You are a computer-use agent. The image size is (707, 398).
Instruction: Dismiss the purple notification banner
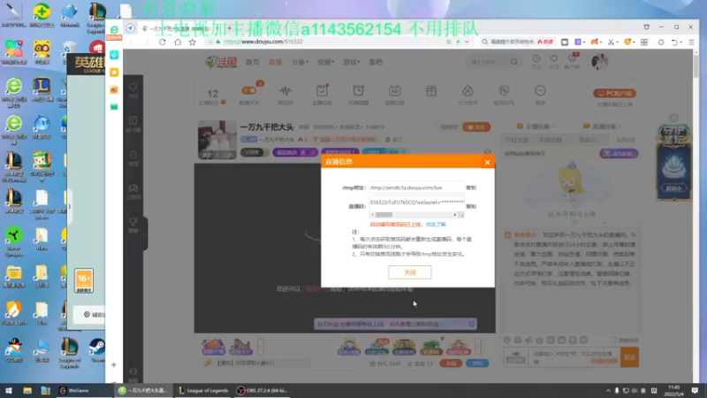[471, 324]
